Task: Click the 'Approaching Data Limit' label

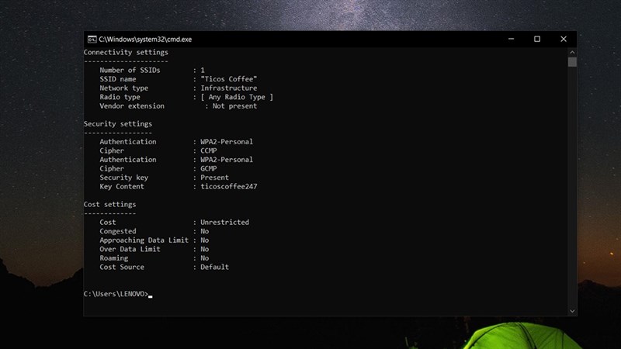Action: tap(144, 240)
